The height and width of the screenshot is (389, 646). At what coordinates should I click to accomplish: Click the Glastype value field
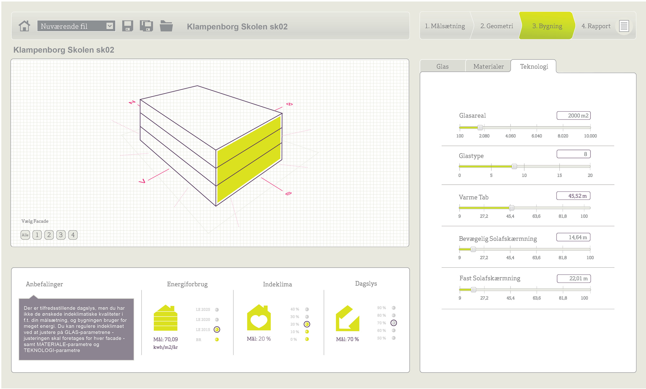coord(573,154)
